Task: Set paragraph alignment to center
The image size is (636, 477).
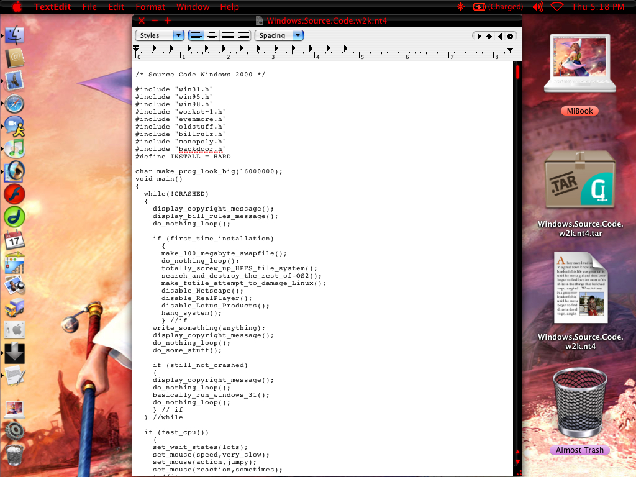Action: coord(212,35)
